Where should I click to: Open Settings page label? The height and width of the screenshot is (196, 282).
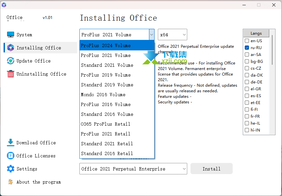27,169
